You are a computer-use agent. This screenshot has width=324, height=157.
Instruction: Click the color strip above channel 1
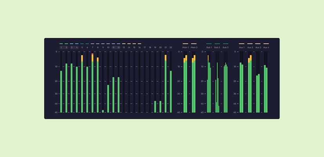pos(61,44)
